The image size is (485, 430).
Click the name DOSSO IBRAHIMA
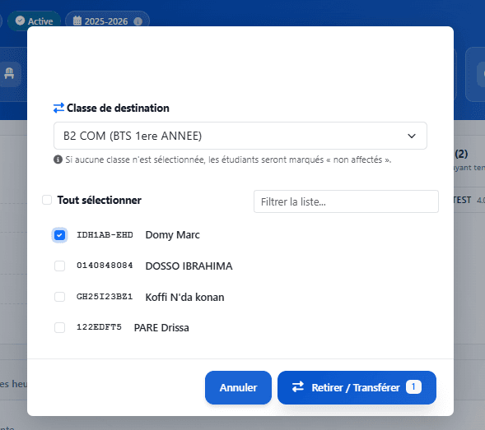pos(189,266)
